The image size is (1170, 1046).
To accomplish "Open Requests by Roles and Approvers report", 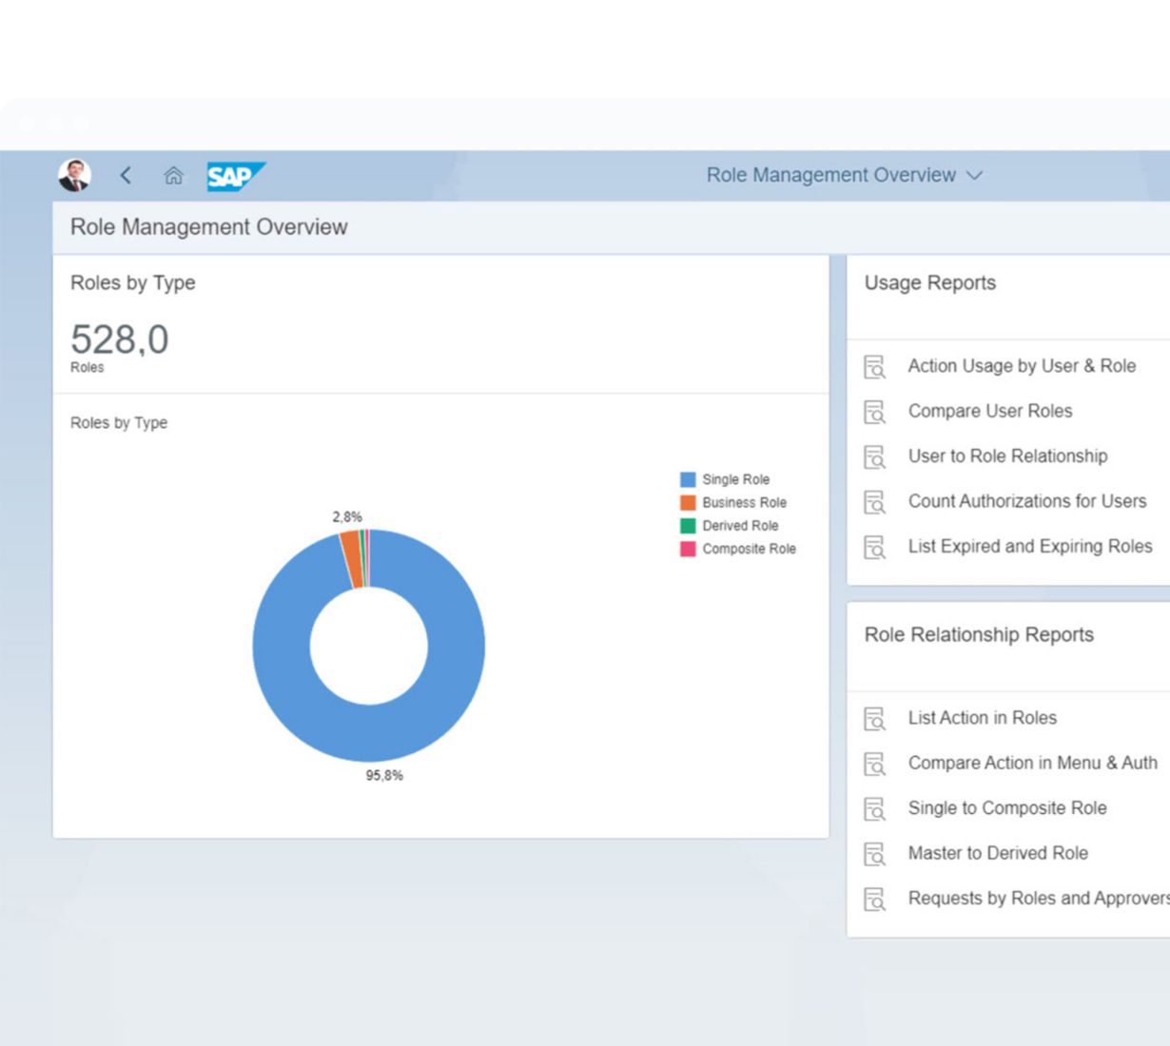I will (1037, 899).
